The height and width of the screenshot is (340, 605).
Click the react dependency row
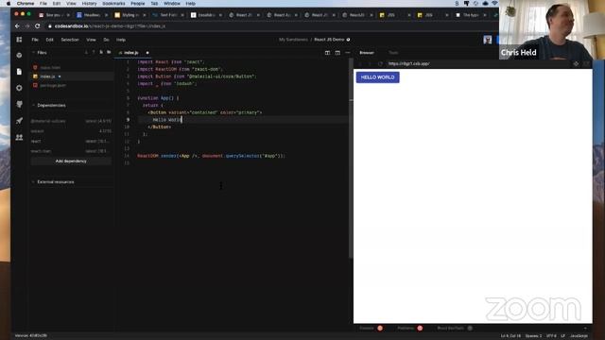(71, 141)
